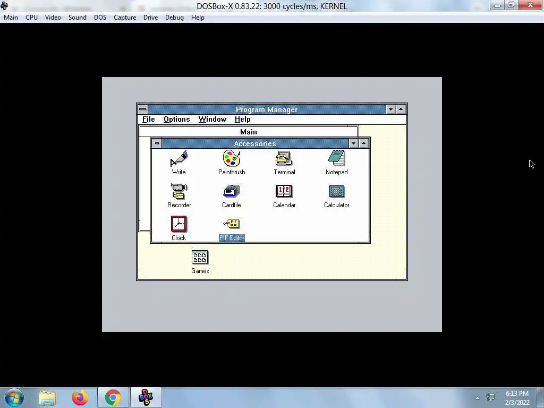Image resolution: width=544 pixels, height=408 pixels.
Task: Select the PIF Editor icon
Action: tap(232, 224)
